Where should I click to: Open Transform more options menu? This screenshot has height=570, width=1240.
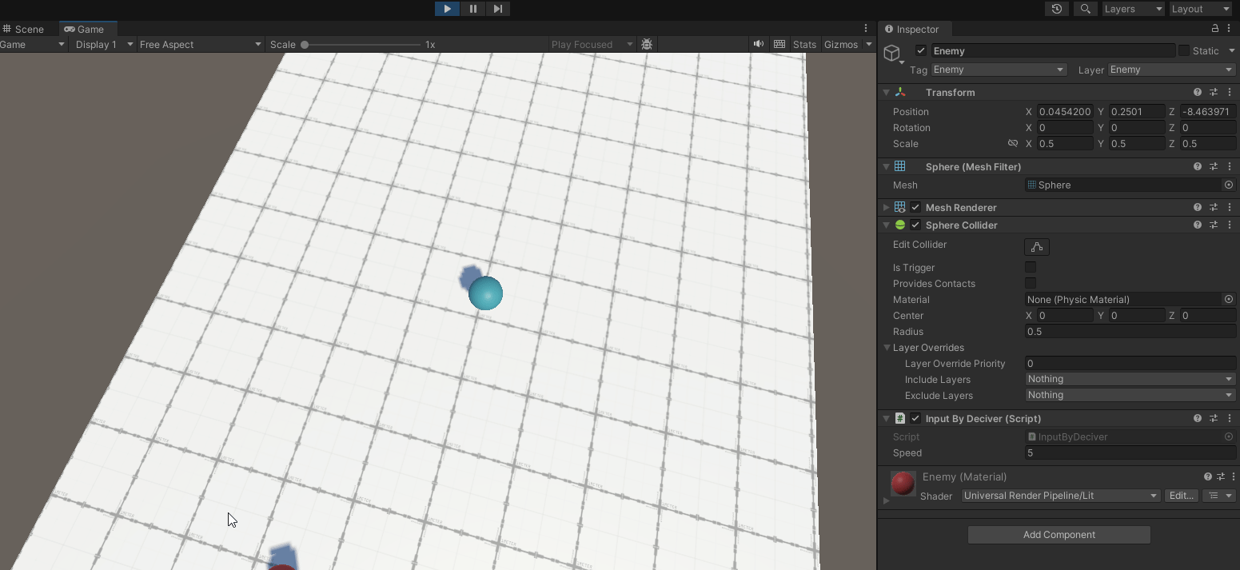(1230, 93)
